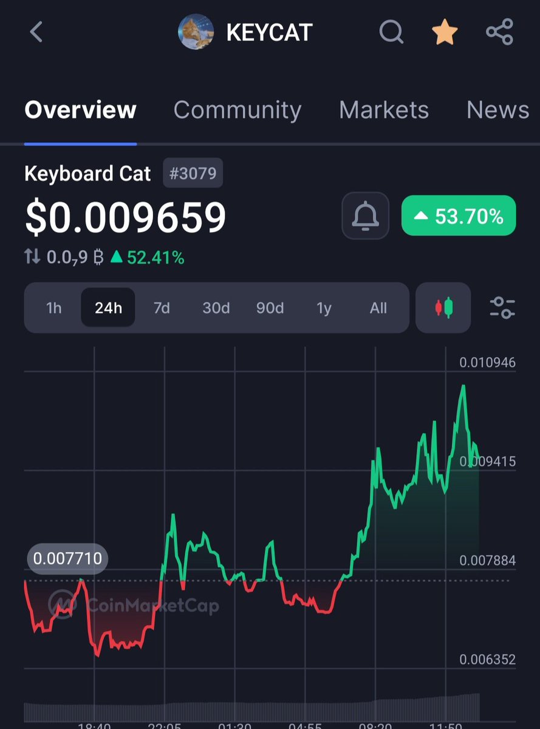Toggle the favorite star for KEYCAT
Image resolution: width=540 pixels, height=729 pixels.
[445, 32]
